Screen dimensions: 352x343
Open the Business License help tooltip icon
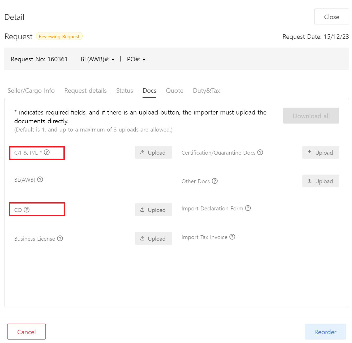tap(60, 238)
